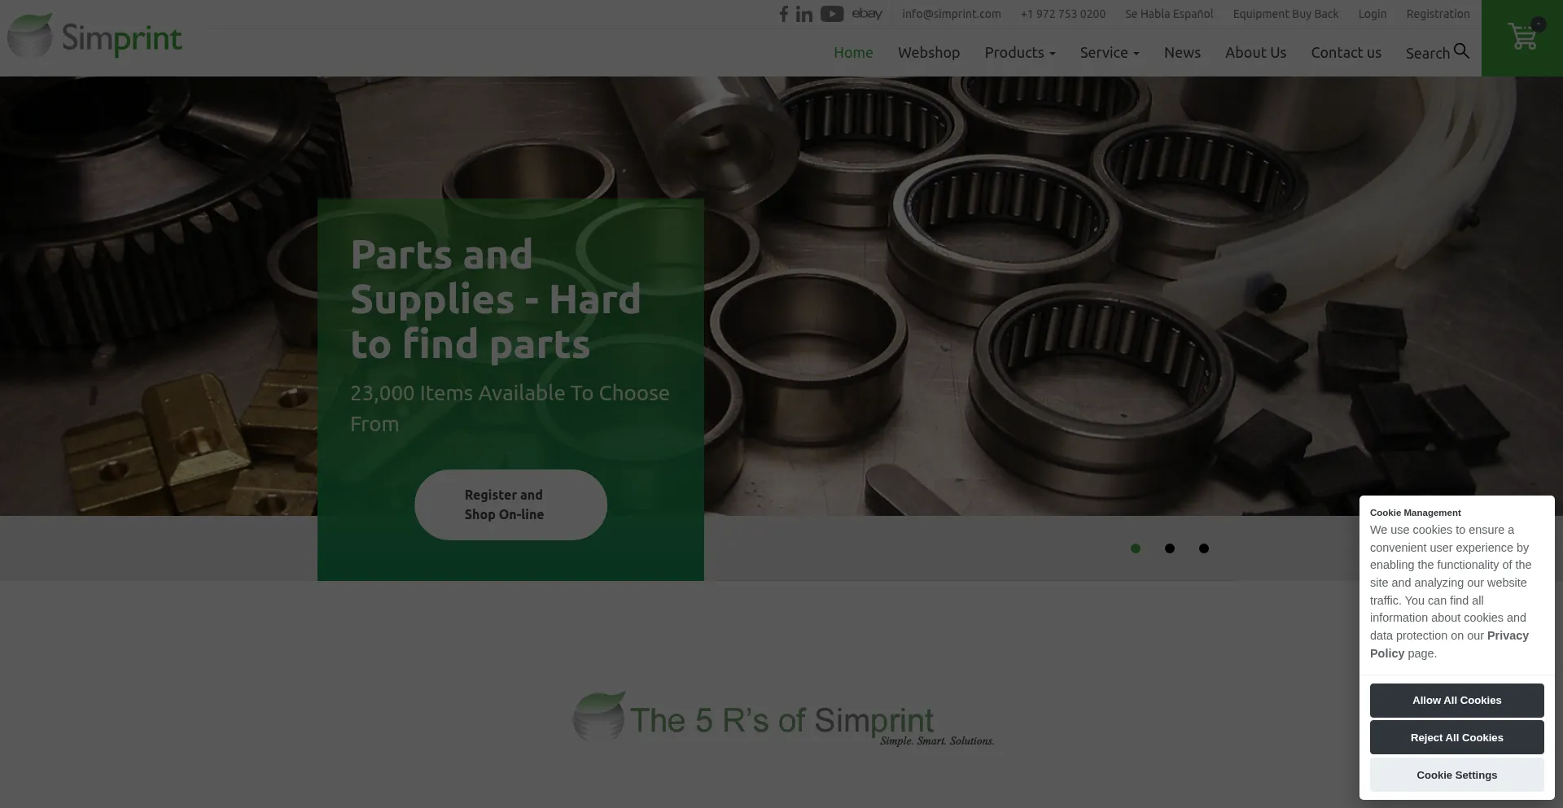Click the Simprint logo
Image resolution: width=1563 pixels, height=808 pixels.
pyautogui.click(x=95, y=37)
